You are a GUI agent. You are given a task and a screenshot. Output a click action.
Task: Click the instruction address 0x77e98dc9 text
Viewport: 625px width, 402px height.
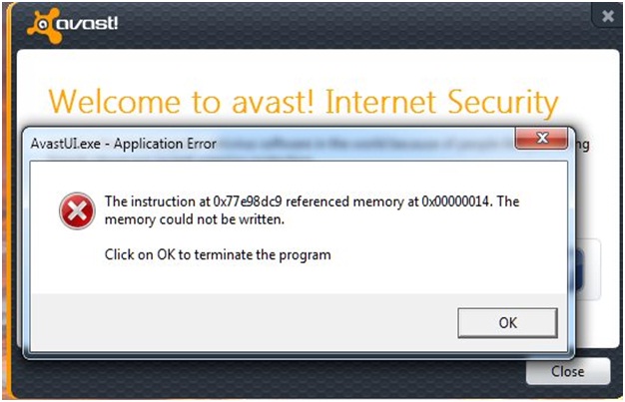[248, 201]
